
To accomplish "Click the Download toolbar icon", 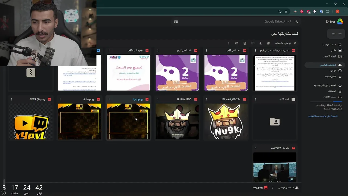I will (x=260, y=43).
